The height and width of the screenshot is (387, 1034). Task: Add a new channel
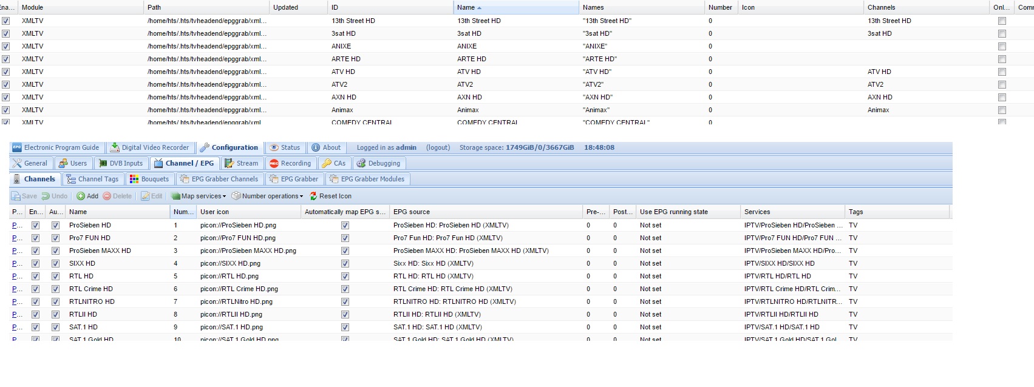point(87,196)
